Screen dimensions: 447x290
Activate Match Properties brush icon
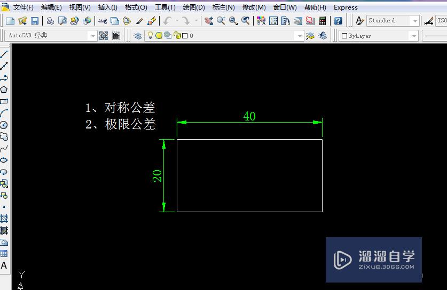click(x=139, y=21)
